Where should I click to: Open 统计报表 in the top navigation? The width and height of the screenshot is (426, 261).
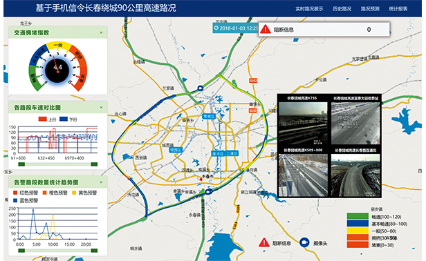[398, 9]
